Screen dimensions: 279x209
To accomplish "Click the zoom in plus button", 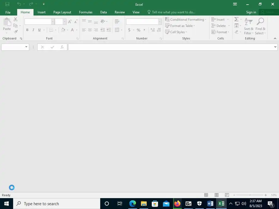I will [265, 195].
